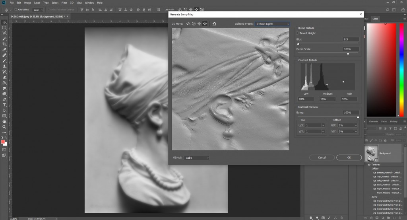Open the Offset U/X dropdown

click(356, 125)
